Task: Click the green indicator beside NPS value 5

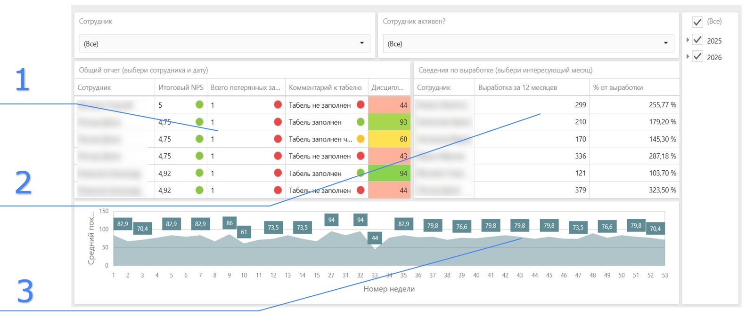Action: pyautogui.click(x=199, y=105)
